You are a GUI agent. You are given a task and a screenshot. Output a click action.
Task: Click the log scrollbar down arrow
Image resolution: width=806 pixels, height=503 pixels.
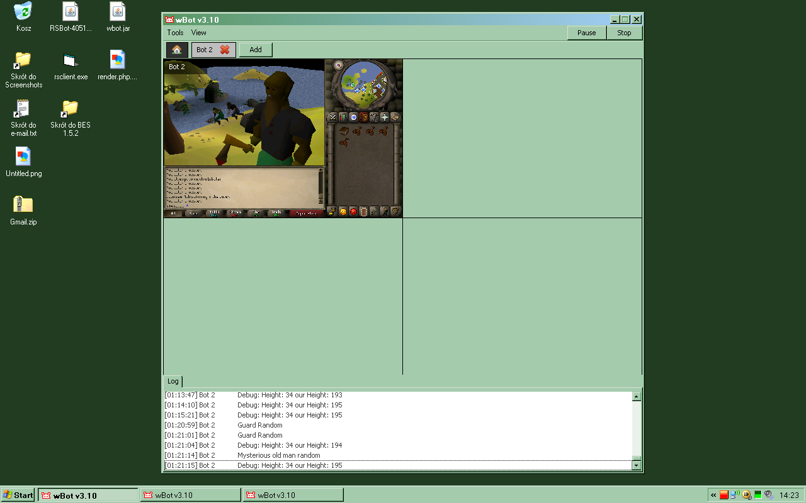[637, 466]
